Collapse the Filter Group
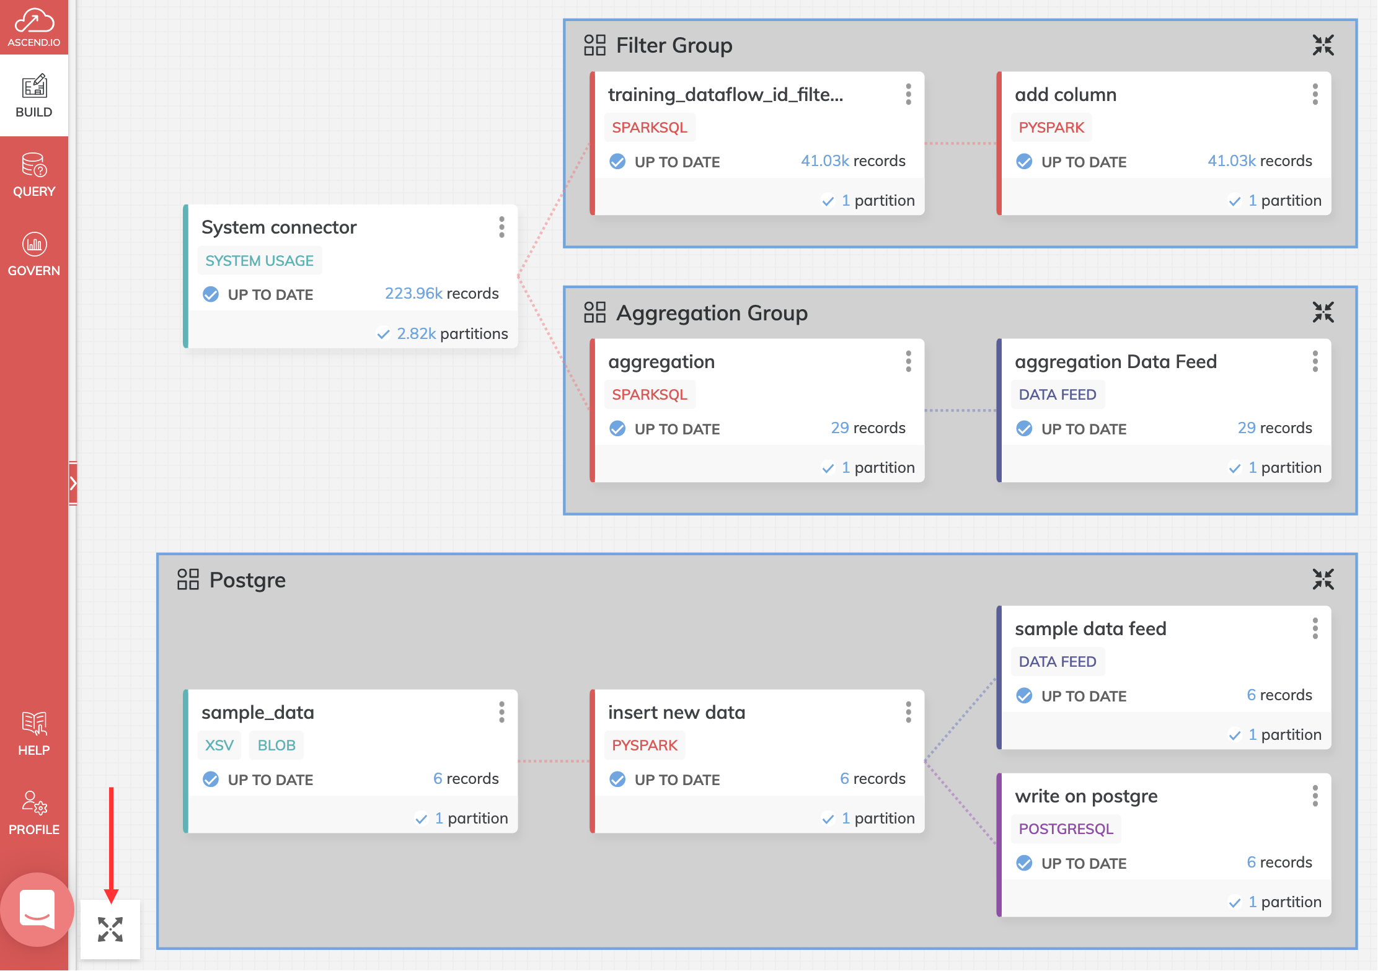This screenshot has height=971, width=1378. click(1323, 45)
